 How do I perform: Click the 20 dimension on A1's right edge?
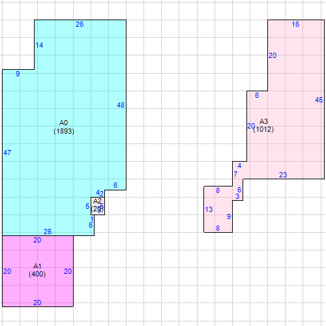pyautogui.click(x=68, y=271)
